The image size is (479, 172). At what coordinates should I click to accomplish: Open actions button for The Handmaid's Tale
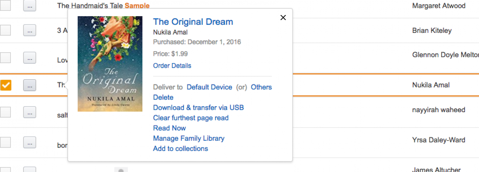click(30, 6)
